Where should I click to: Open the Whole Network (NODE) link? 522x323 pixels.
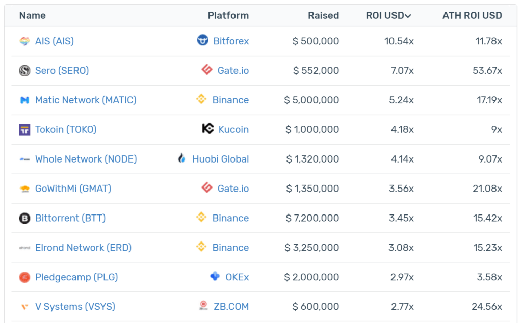(x=86, y=159)
